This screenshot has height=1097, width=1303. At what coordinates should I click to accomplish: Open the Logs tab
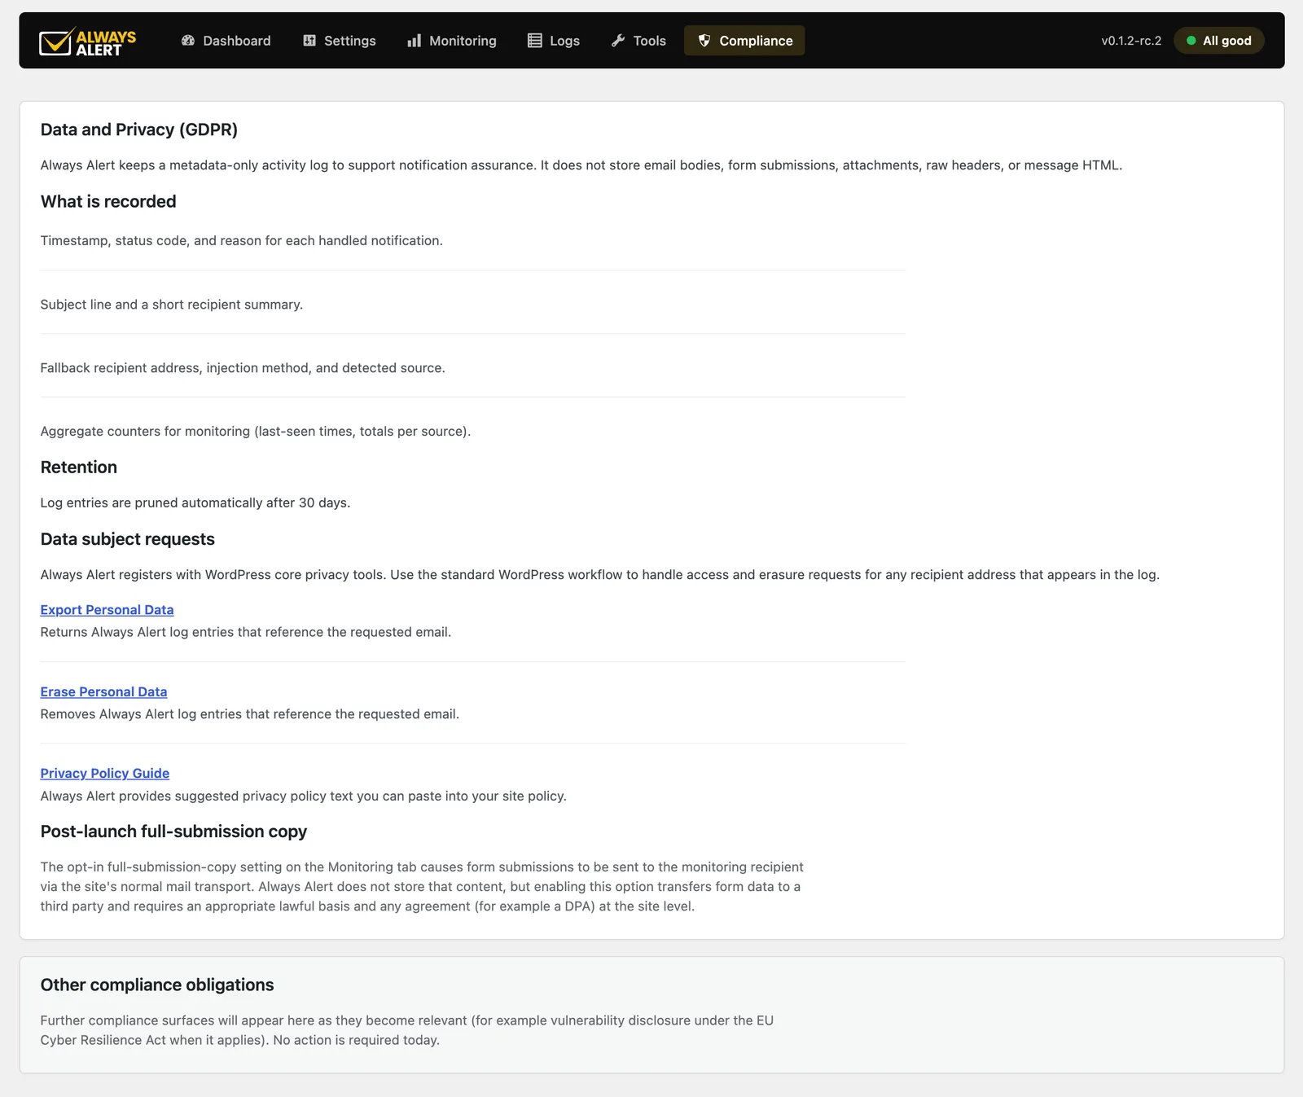(x=554, y=41)
